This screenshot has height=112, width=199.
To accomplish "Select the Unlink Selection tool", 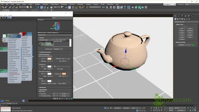I will point(13,7).
